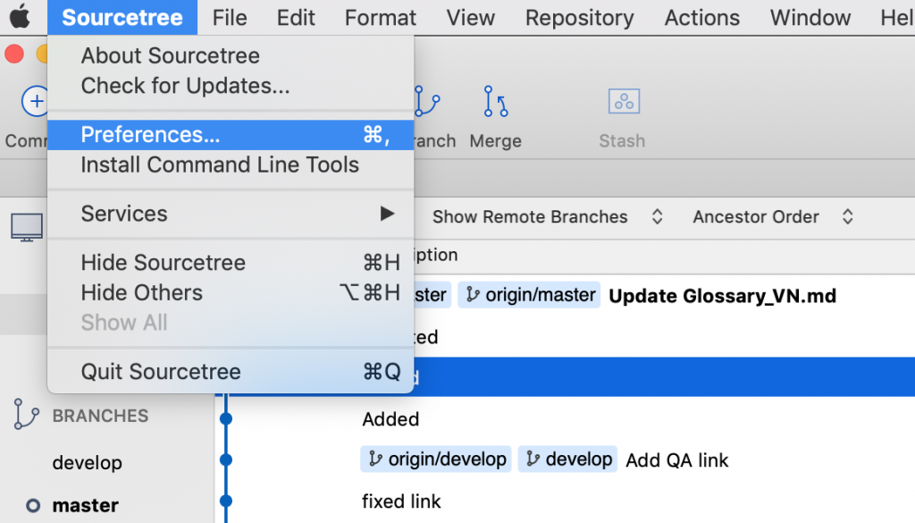Open the Show Remote Branches dropdown
Viewport: 915px width, 523px height.
[548, 216]
